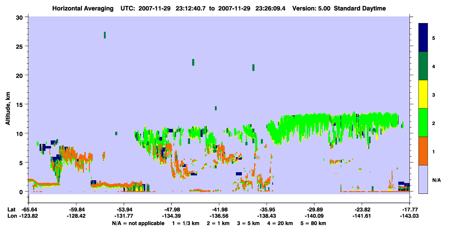Click the latitude value -47.98
The height and width of the screenshot is (233, 455).
[x=171, y=210]
